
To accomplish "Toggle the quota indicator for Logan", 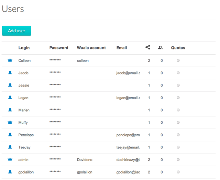I will coord(178,98).
